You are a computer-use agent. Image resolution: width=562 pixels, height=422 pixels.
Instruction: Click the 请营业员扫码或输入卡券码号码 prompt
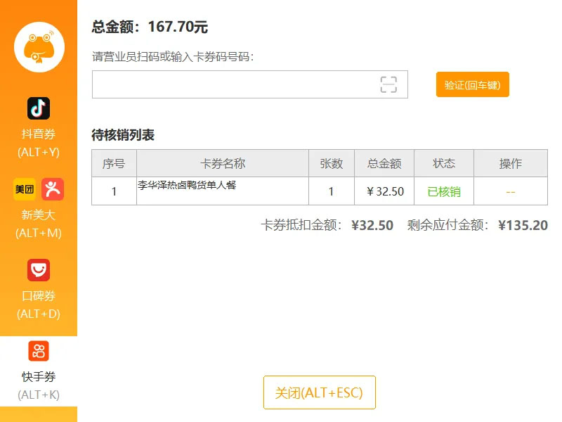click(173, 57)
